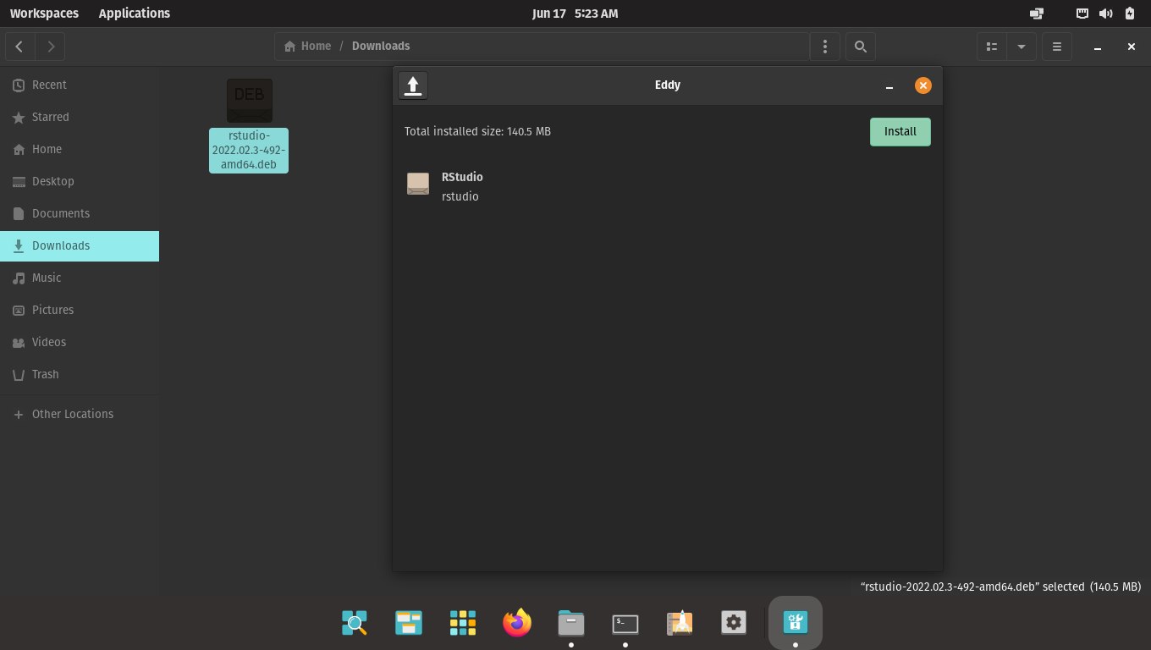
Task: Open Pop!_Shop from the dock
Action: (680, 623)
